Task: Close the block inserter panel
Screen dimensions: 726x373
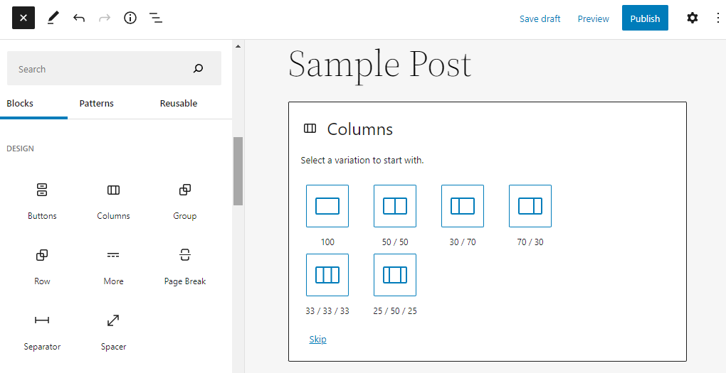Action: [23, 18]
